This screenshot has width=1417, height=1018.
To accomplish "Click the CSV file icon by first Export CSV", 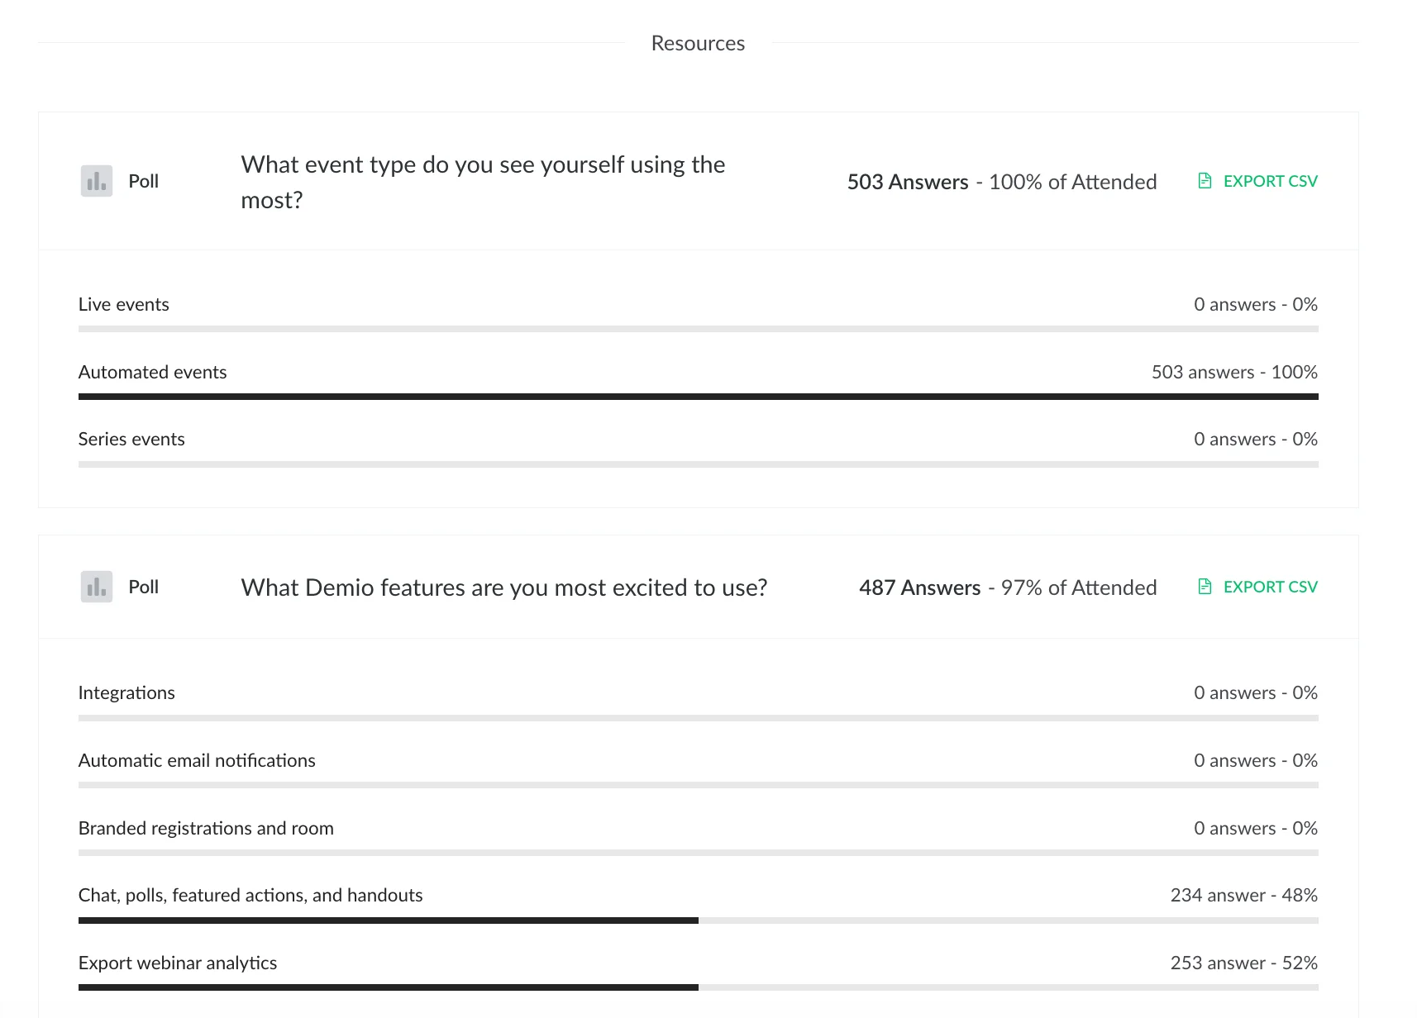I will point(1205,180).
